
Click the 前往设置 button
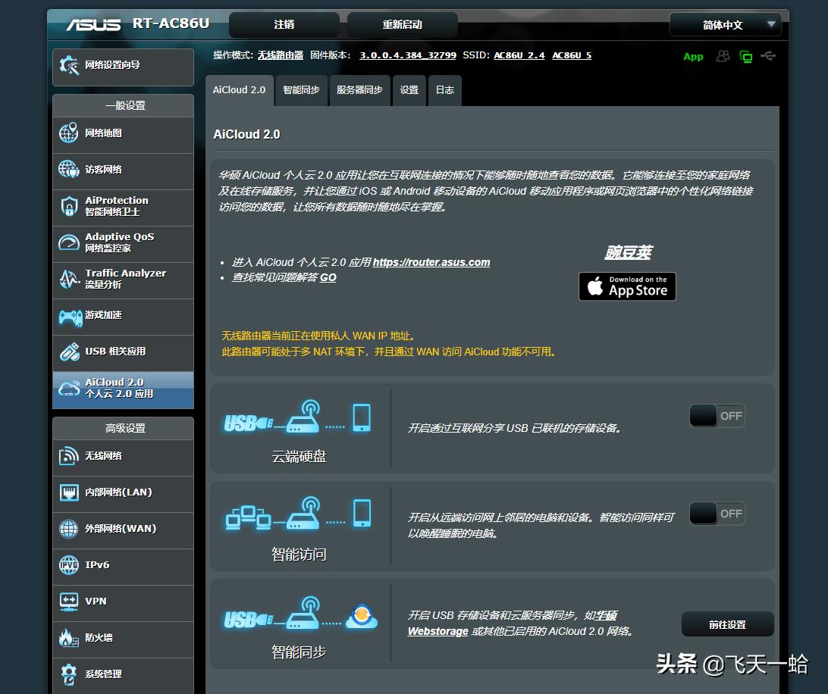[x=727, y=624]
